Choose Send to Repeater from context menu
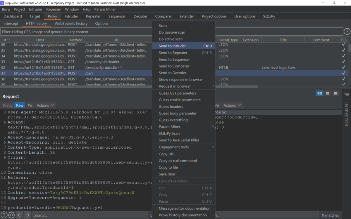This screenshot has height=219, width=351. [184, 53]
